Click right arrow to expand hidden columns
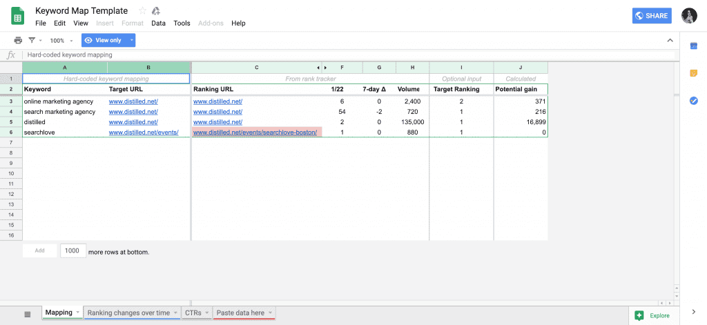Viewport: 707px width, 325px height. click(x=325, y=68)
